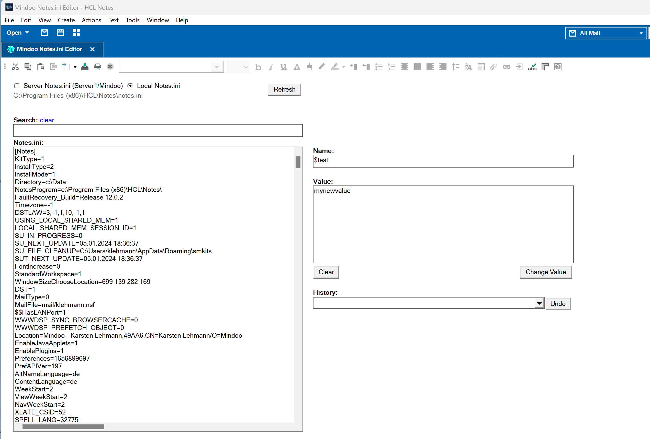This screenshot has width=650, height=439.
Task: Click the Change Value button
Action: click(546, 272)
